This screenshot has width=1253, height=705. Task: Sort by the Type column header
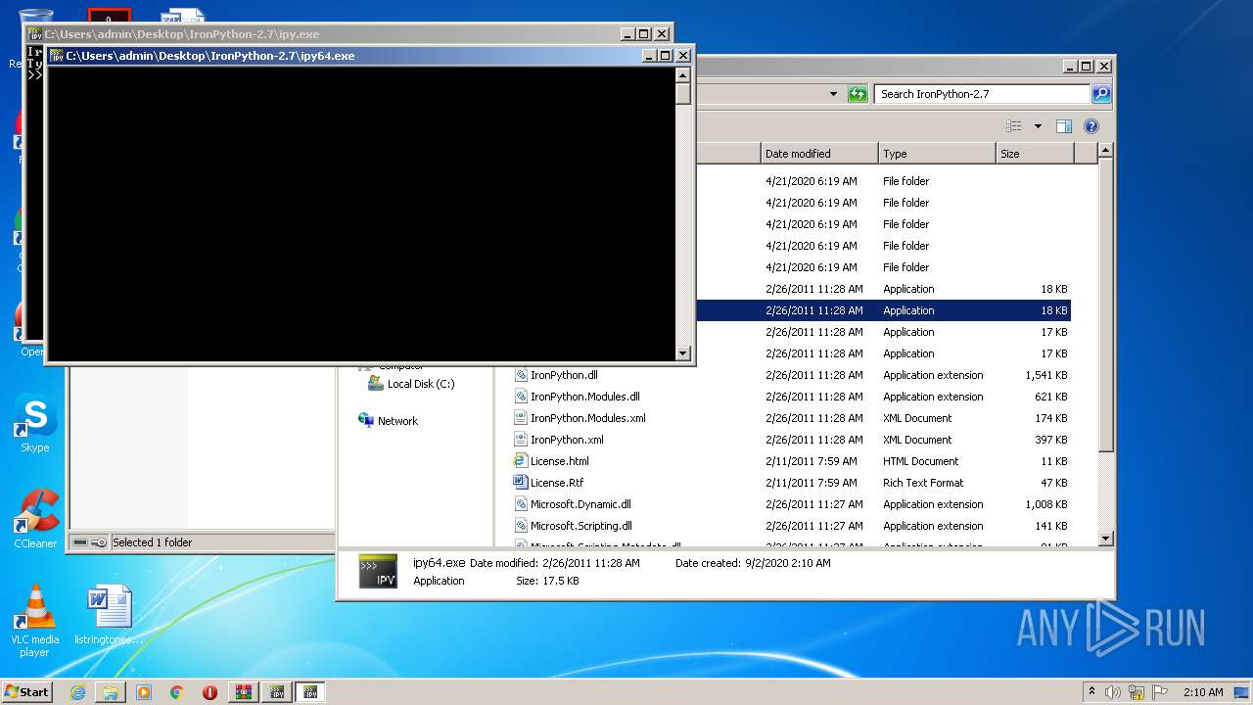937,154
